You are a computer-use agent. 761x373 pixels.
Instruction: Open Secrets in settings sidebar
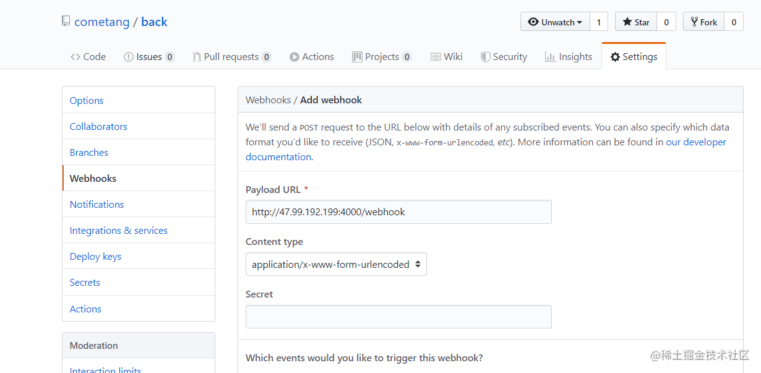(139, 282)
